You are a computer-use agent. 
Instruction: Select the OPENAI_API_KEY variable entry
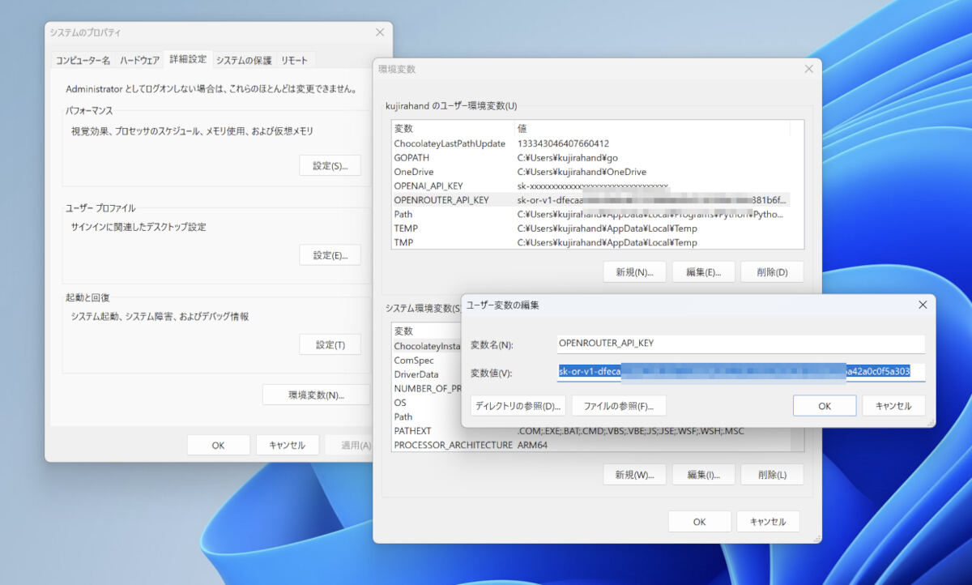[486, 186]
